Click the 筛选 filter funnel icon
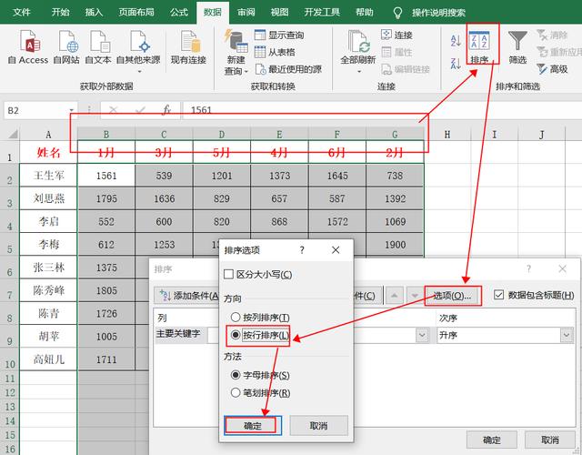Viewport: 582px width, 455px height. coord(517,47)
